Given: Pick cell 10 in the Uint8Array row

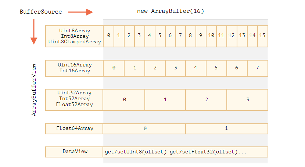Looking at the screenshot, I should [211, 36].
